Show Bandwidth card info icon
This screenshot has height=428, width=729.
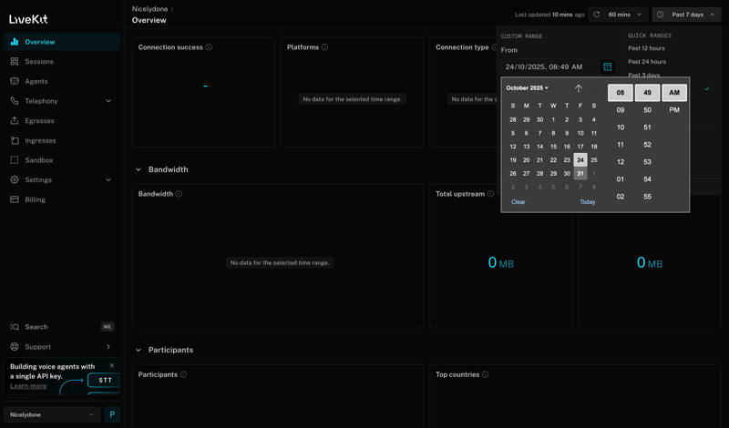[179, 194]
